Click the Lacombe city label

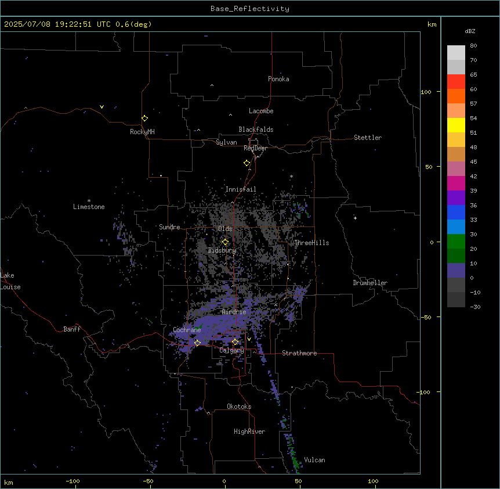point(261,111)
